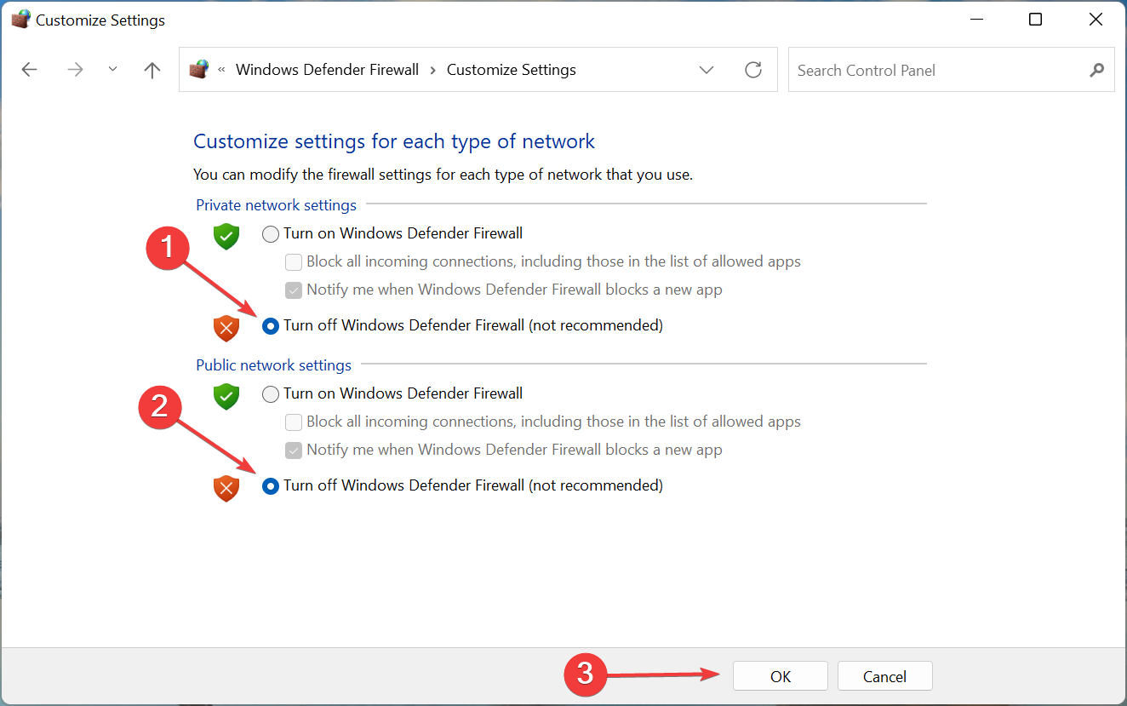
Task: Go back with the back arrow
Action: [30, 70]
